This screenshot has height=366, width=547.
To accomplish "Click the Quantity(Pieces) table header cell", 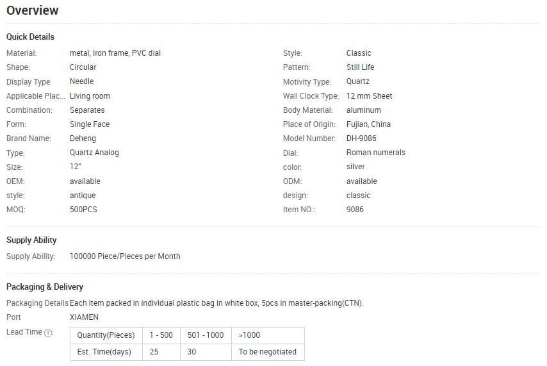I will 106,335.
